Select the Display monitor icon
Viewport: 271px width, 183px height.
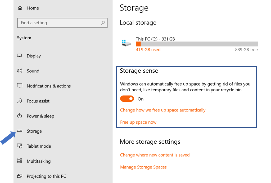click(x=20, y=56)
